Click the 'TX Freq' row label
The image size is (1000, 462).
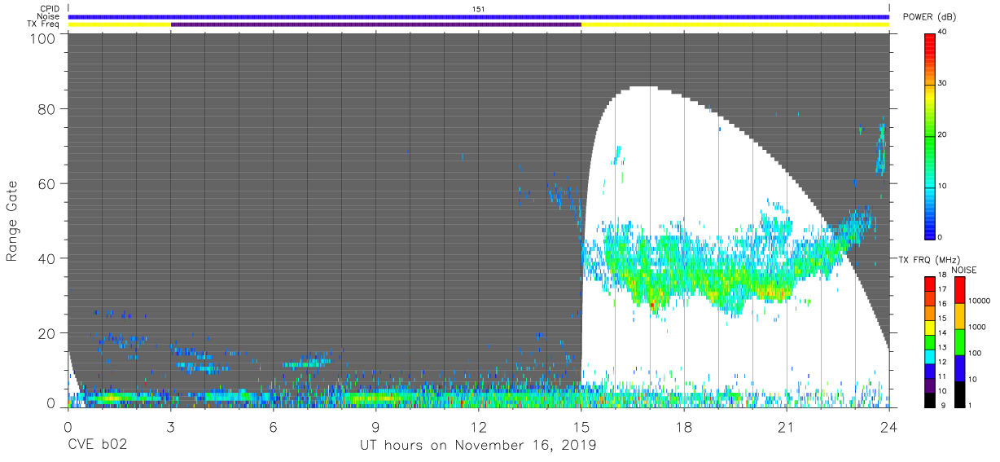click(44, 24)
